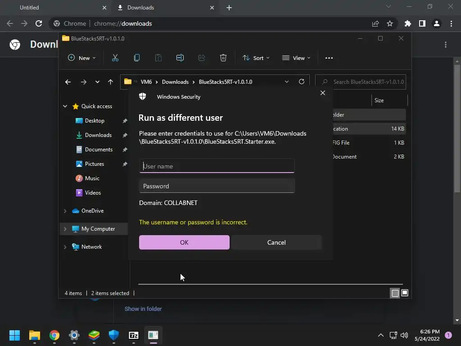The width and height of the screenshot is (461, 346).
Task: Open BlueStacks from the taskbar
Action: click(94, 335)
